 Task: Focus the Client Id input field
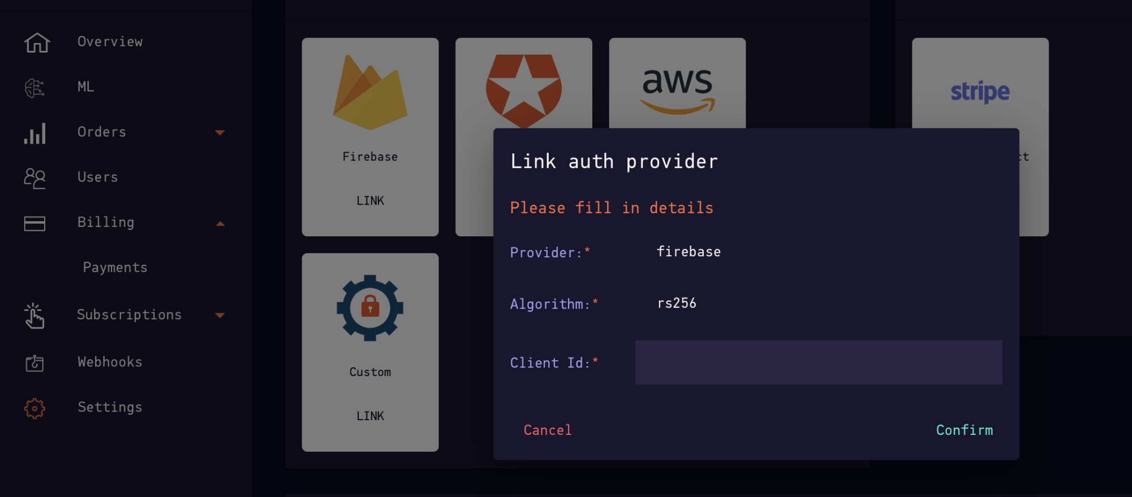pos(819,362)
